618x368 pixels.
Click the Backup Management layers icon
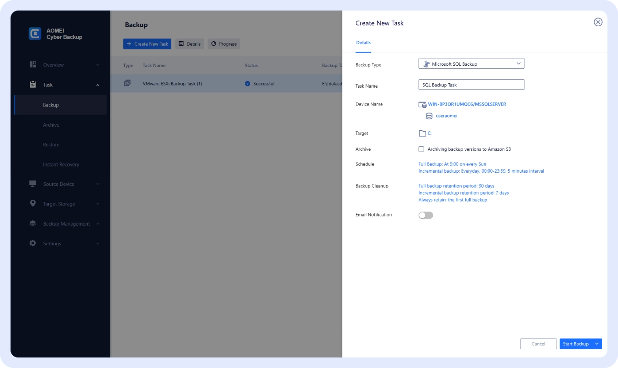pyautogui.click(x=33, y=223)
